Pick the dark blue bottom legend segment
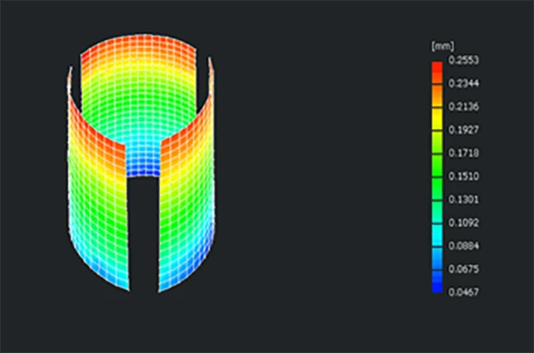The image size is (534, 353). click(x=437, y=282)
